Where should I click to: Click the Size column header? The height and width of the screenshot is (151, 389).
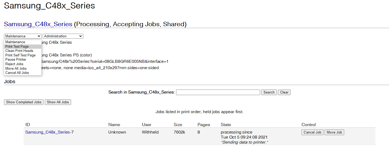coord(178,125)
